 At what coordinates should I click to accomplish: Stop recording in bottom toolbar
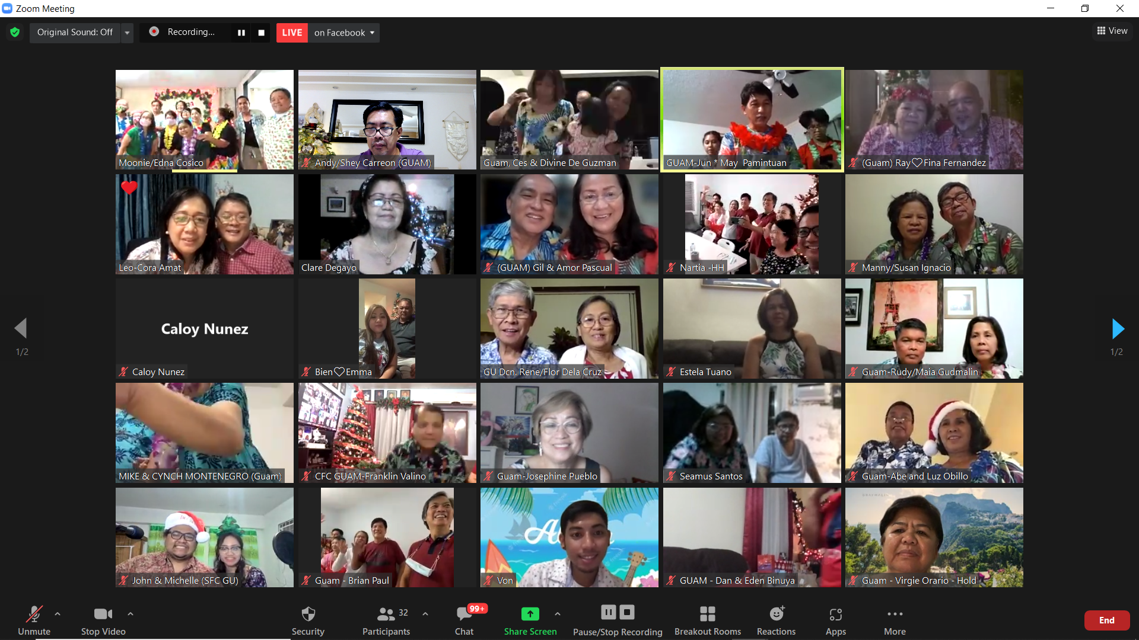point(627,612)
